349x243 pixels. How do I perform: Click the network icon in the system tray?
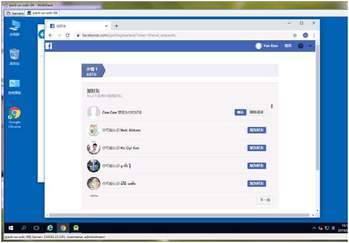pos(327,228)
